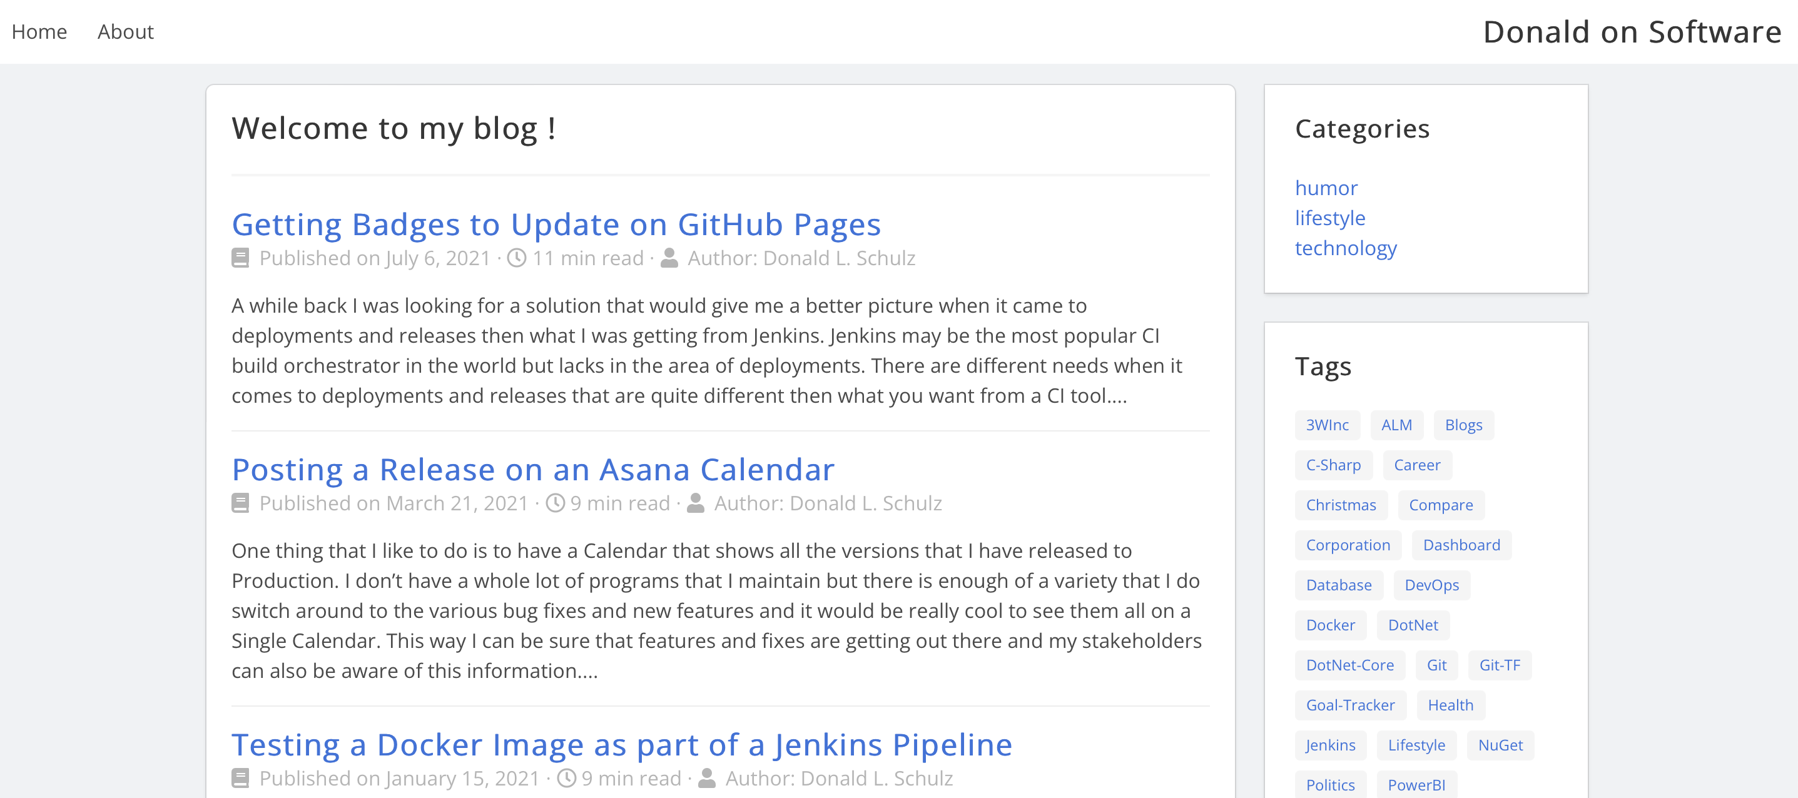This screenshot has width=1798, height=798.
Task: Click the published-date icon of the GitHub Pages post
Action: (x=240, y=258)
